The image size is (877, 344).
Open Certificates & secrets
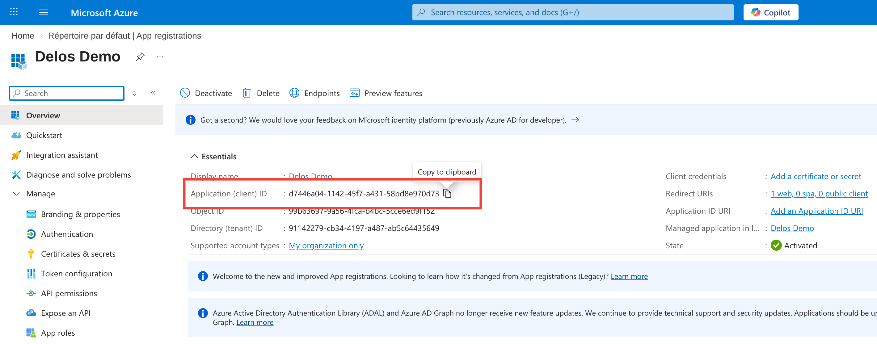(x=71, y=254)
